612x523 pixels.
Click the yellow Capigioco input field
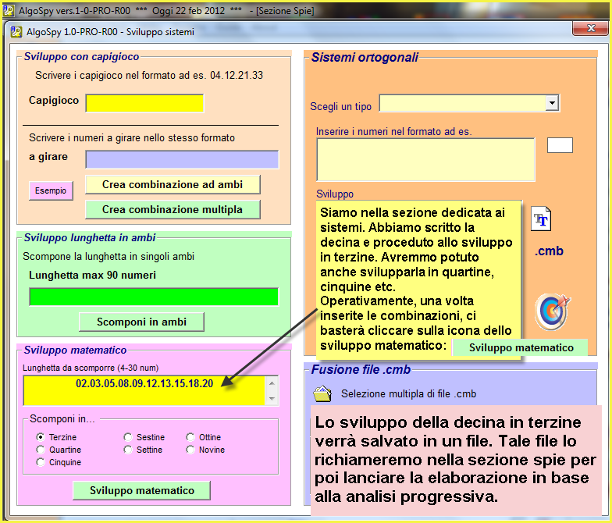pyautogui.click(x=144, y=103)
